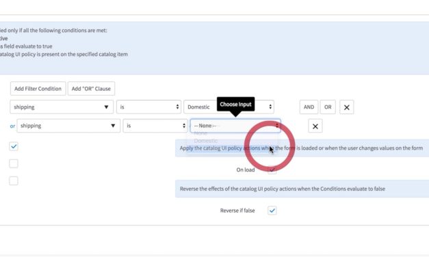429x257 pixels.
Task: Open the -- None -- value dropdown
Action: pyautogui.click(x=235, y=126)
